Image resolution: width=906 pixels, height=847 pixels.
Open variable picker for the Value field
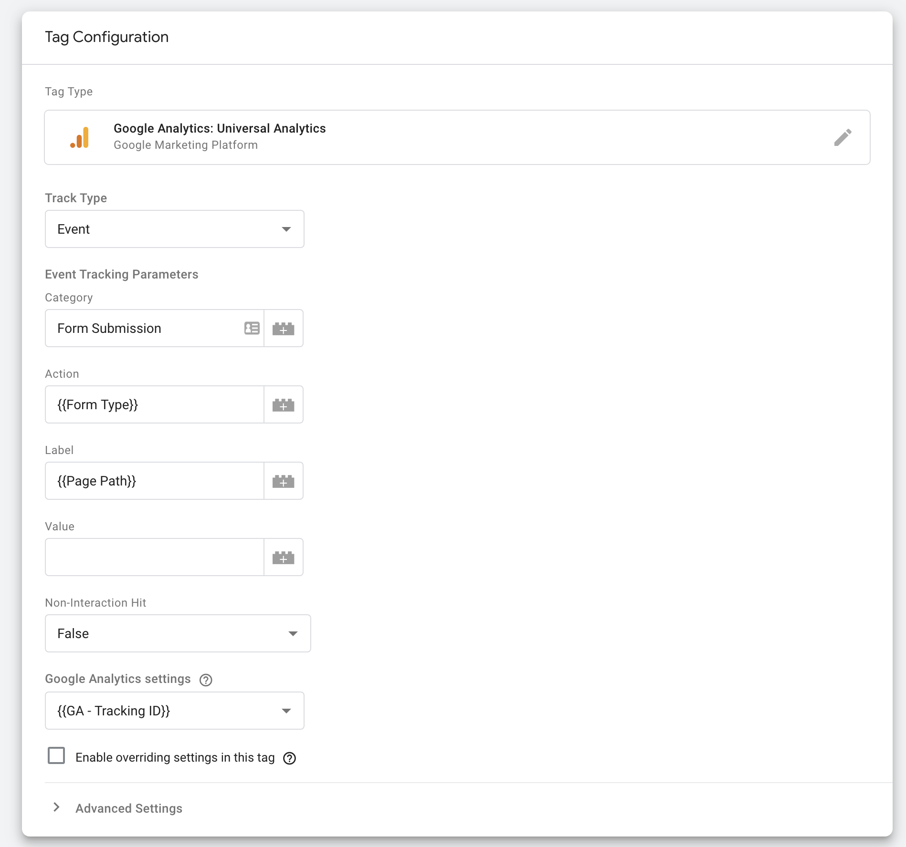click(284, 557)
